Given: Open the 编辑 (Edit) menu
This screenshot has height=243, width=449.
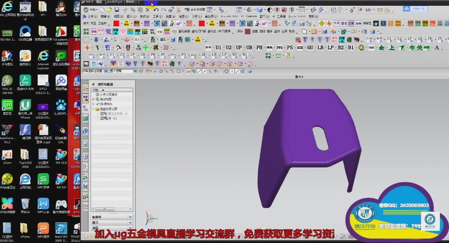Looking at the screenshot, I should (x=105, y=17).
